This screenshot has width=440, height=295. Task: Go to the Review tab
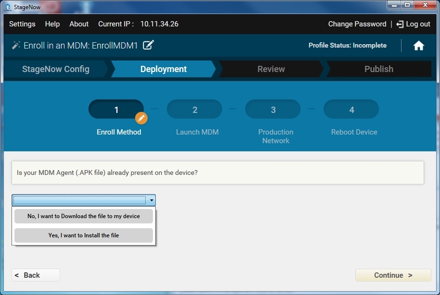click(271, 69)
